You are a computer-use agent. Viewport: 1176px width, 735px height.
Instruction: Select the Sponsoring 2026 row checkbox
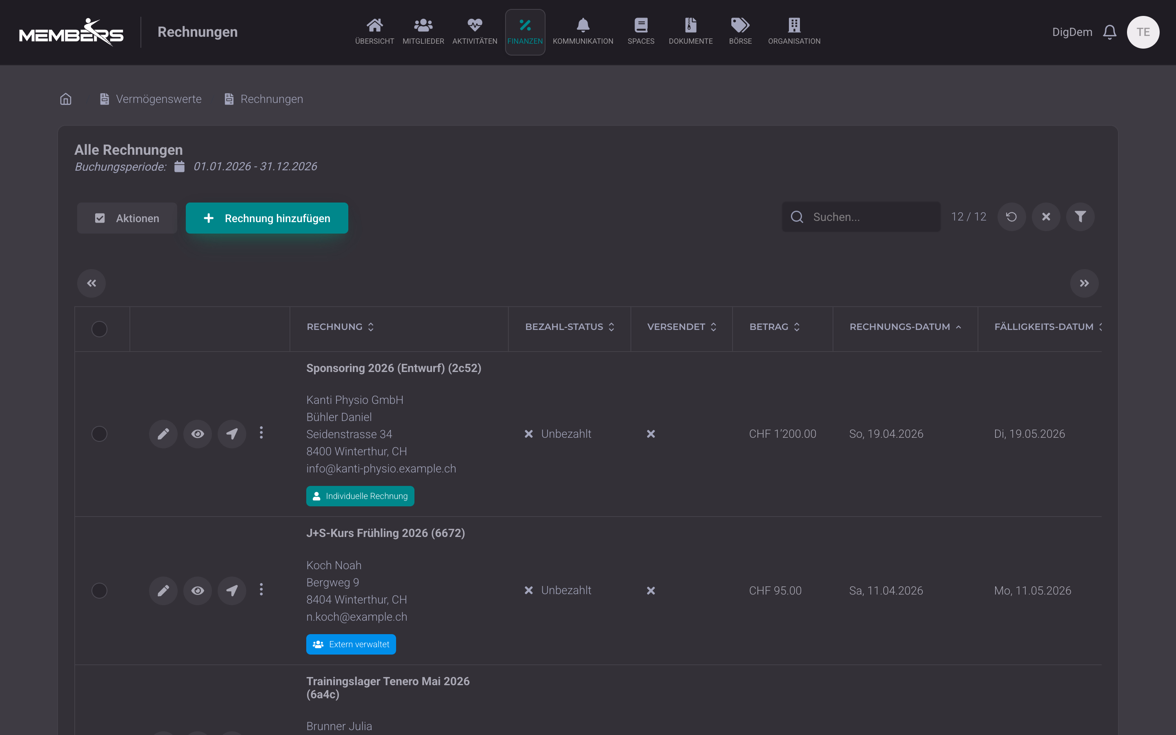pyautogui.click(x=99, y=434)
